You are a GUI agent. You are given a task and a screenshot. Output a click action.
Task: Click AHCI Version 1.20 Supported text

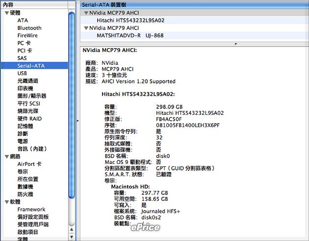point(138,81)
